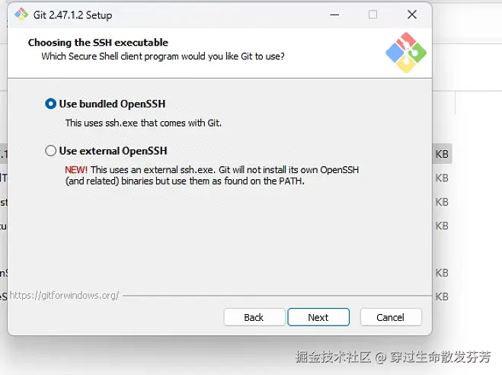Close the Git 2.47.1.2 Setup dialog

[412, 14]
